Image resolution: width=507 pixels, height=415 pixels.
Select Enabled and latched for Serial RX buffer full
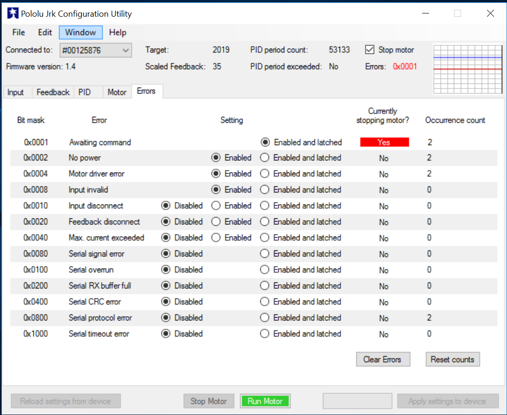point(301,286)
